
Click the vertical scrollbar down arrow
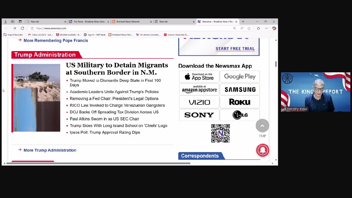tap(276, 160)
